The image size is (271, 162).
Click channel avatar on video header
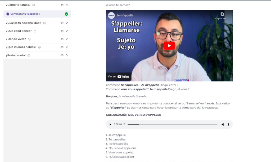click(111, 15)
